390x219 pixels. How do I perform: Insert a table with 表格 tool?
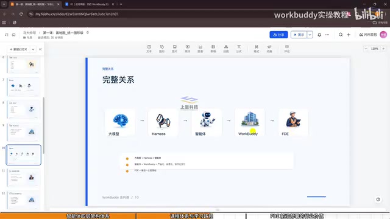coord(213,49)
